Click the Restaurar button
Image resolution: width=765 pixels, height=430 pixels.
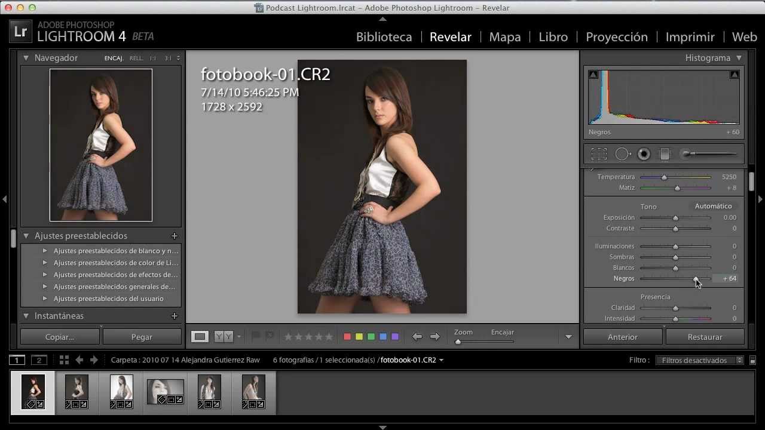pos(705,337)
